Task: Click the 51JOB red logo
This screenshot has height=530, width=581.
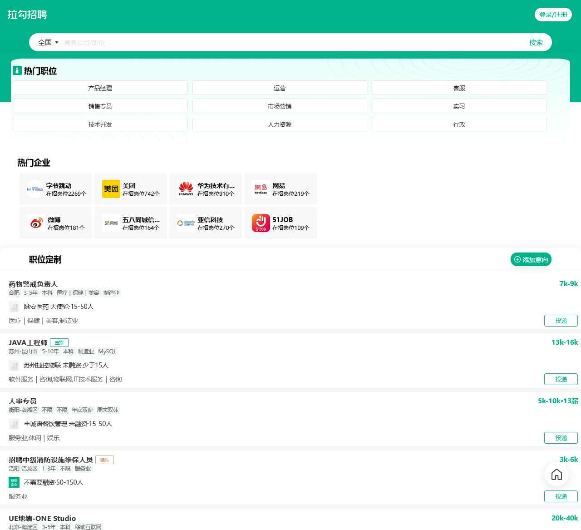Action: click(x=261, y=223)
